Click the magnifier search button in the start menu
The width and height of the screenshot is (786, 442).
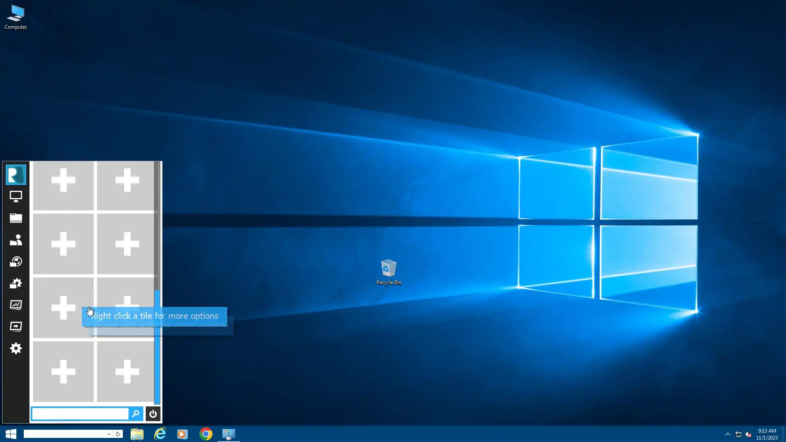coord(136,414)
